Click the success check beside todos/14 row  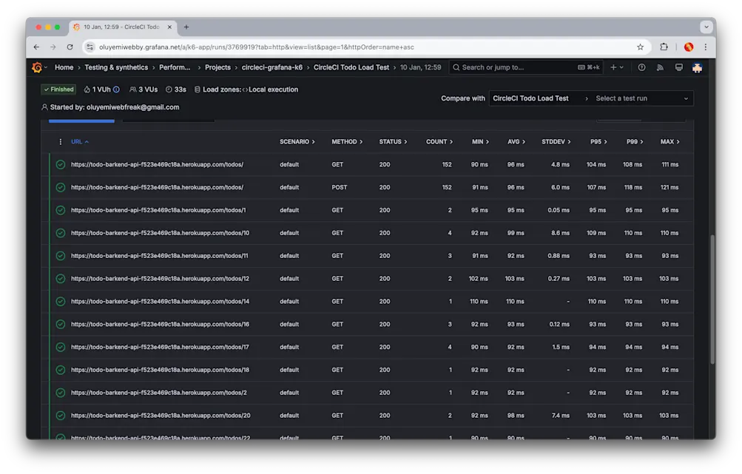[x=61, y=301]
